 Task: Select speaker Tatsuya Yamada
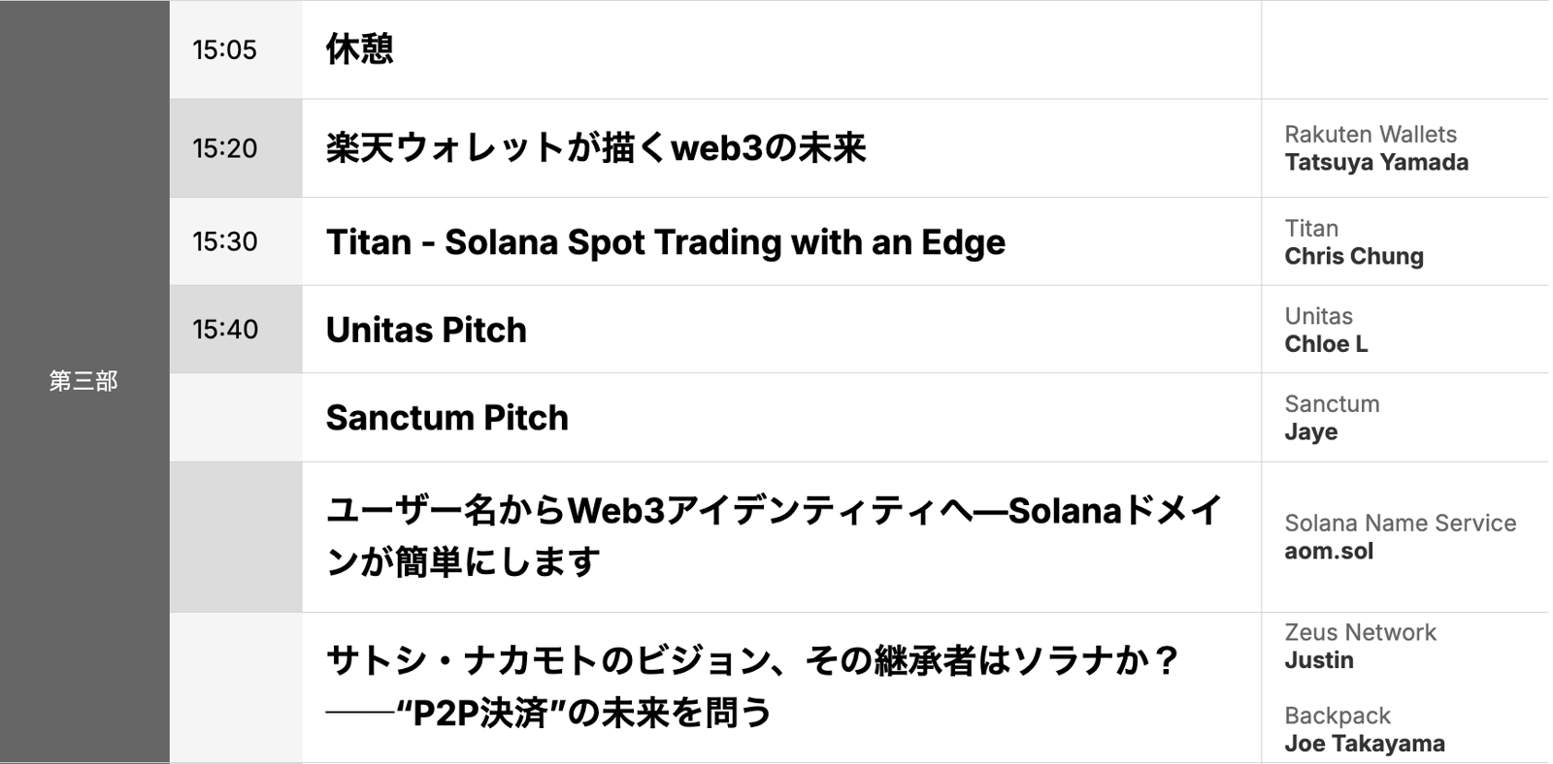coord(1375,163)
